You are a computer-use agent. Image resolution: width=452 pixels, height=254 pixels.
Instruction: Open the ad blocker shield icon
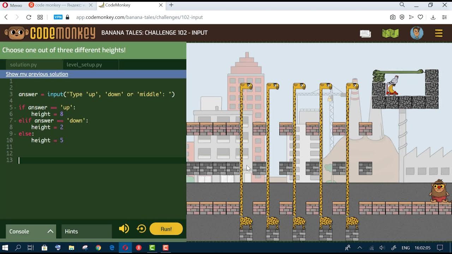(x=402, y=17)
